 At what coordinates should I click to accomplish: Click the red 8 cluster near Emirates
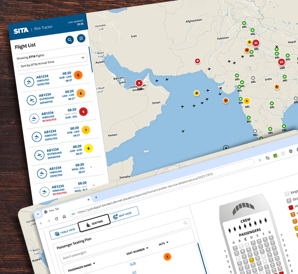coord(139,83)
